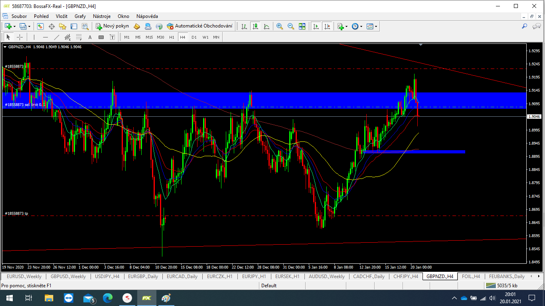
Task: Select the gray rectangle label tool
Action: coord(101,37)
